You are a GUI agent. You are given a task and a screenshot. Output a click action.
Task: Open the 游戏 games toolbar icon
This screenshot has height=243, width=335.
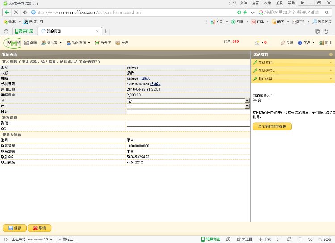[x=298, y=21]
